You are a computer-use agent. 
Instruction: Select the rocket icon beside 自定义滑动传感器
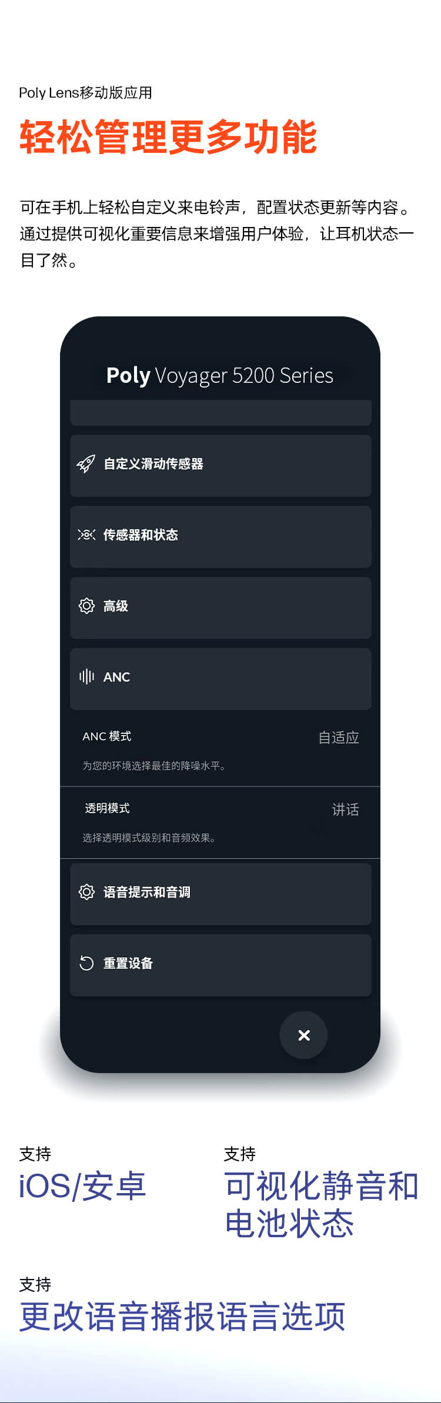point(87,464)
